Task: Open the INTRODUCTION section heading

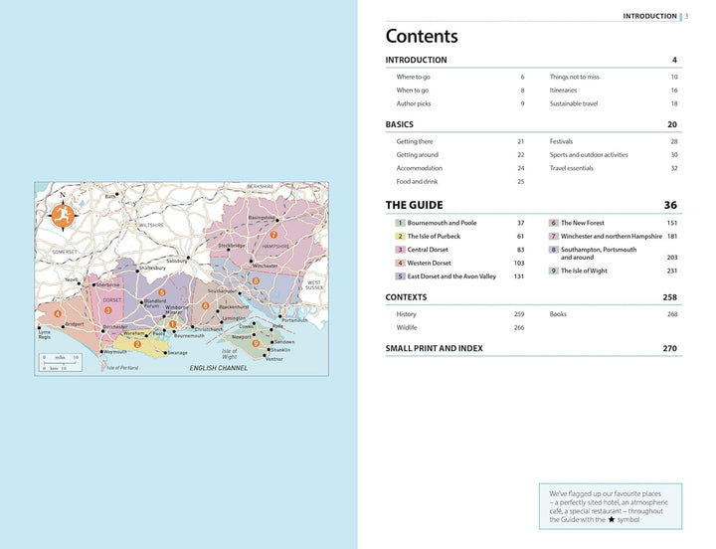Action: click(x=416, y=60)
